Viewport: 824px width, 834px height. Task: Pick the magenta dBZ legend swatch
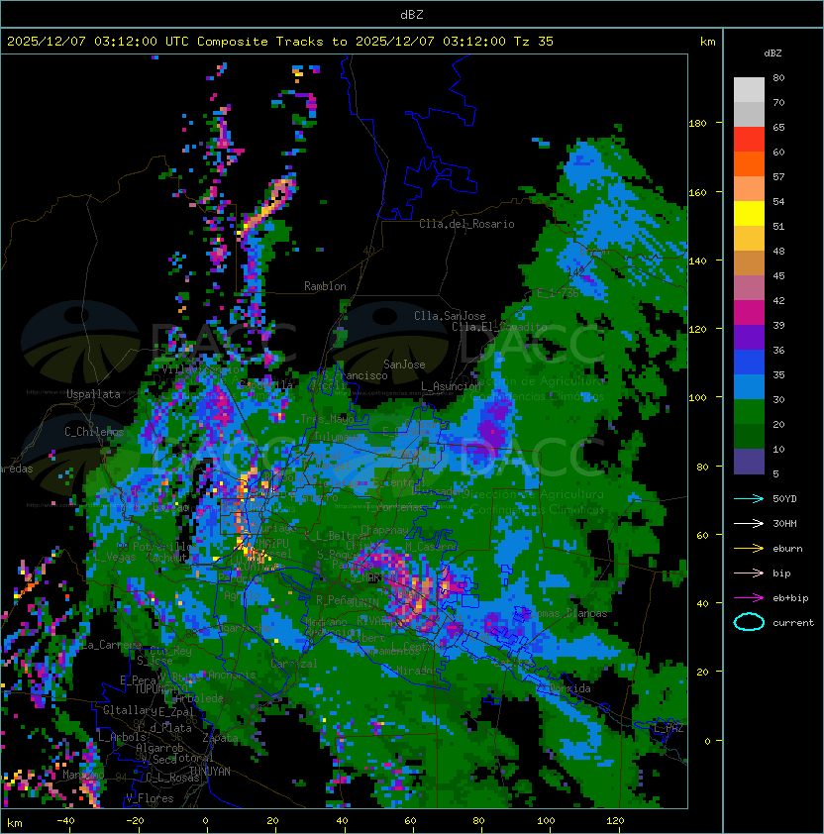coord(749,313)
